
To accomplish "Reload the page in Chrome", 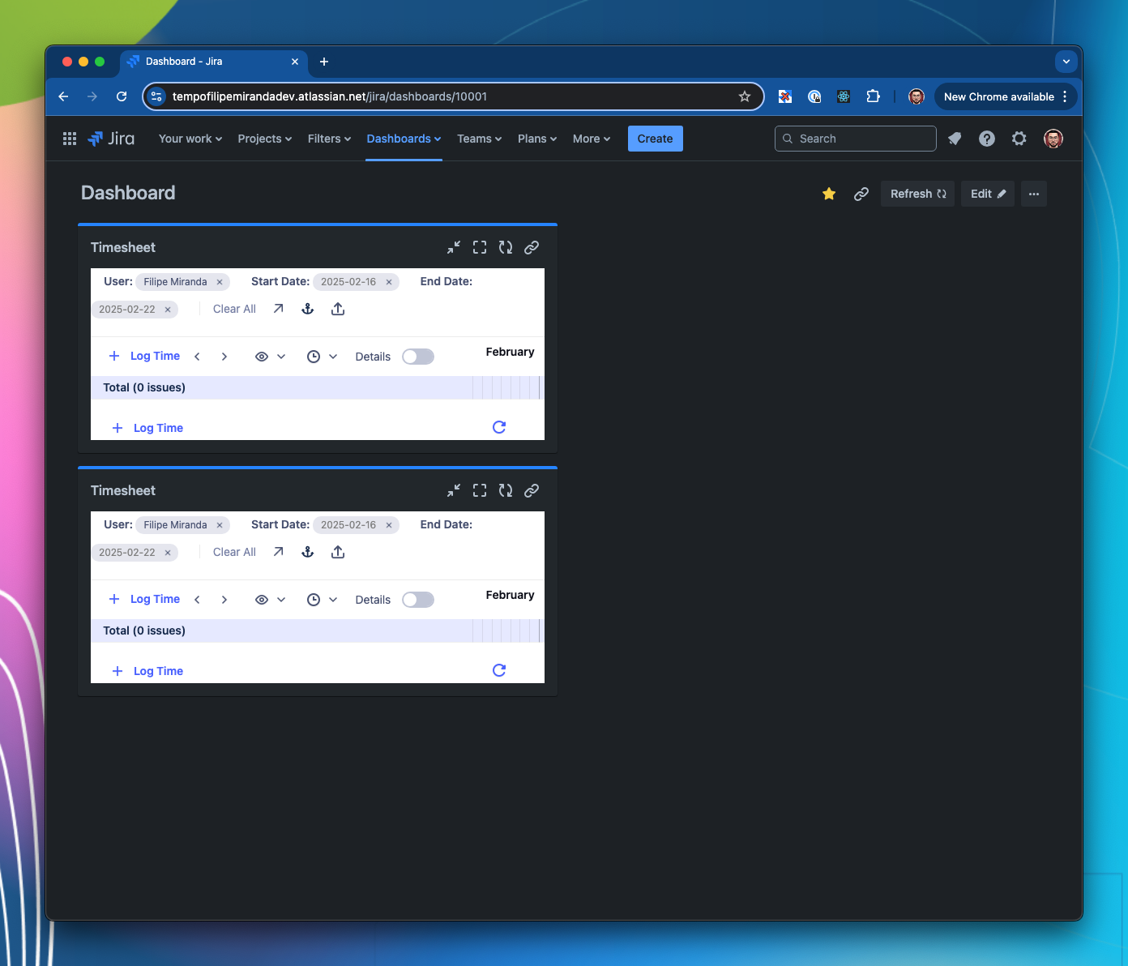I will pos(122,96).
